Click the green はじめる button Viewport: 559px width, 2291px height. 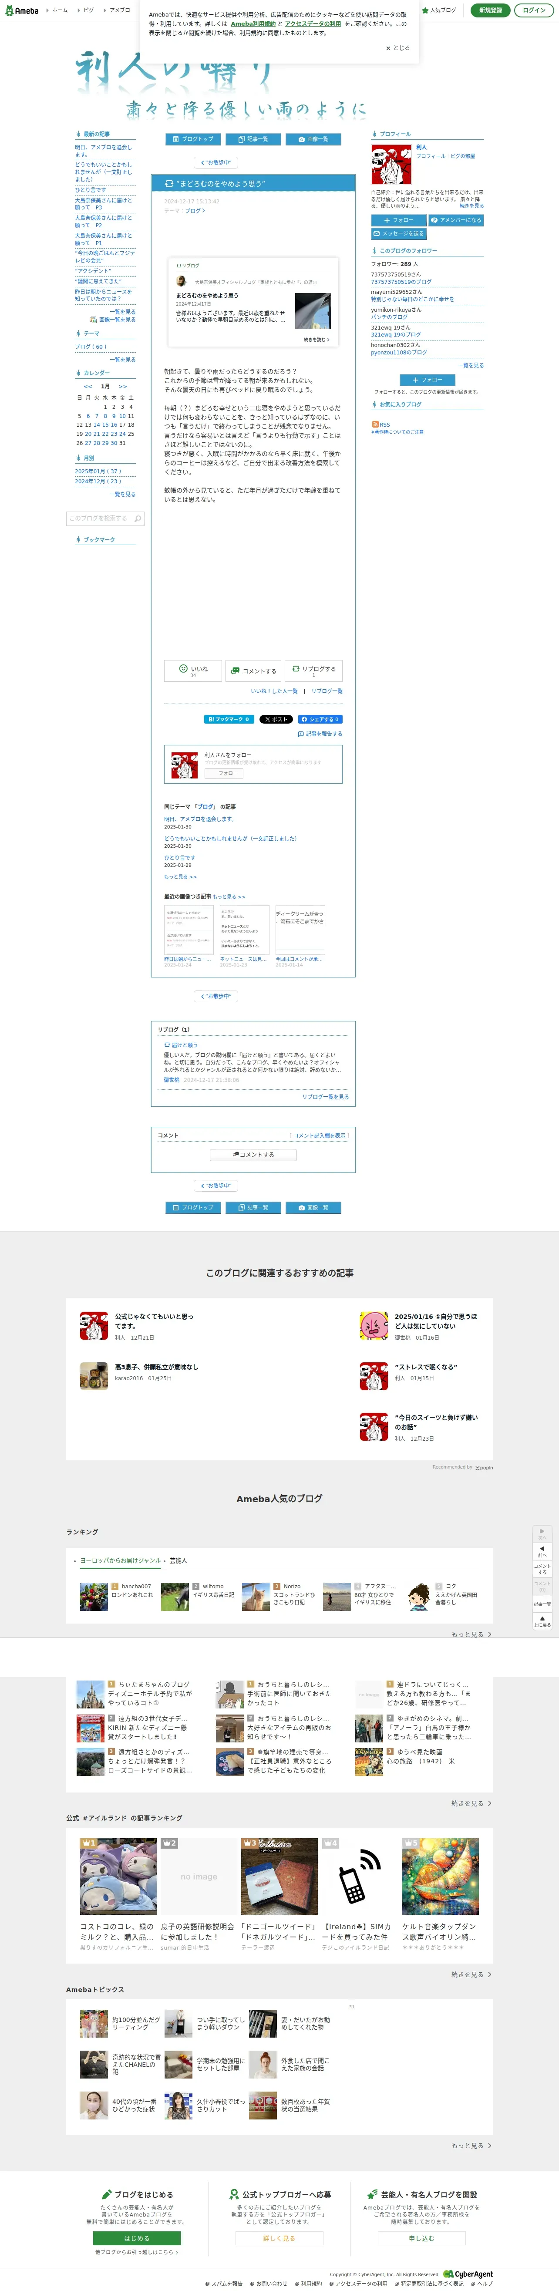pos(137,2237)
